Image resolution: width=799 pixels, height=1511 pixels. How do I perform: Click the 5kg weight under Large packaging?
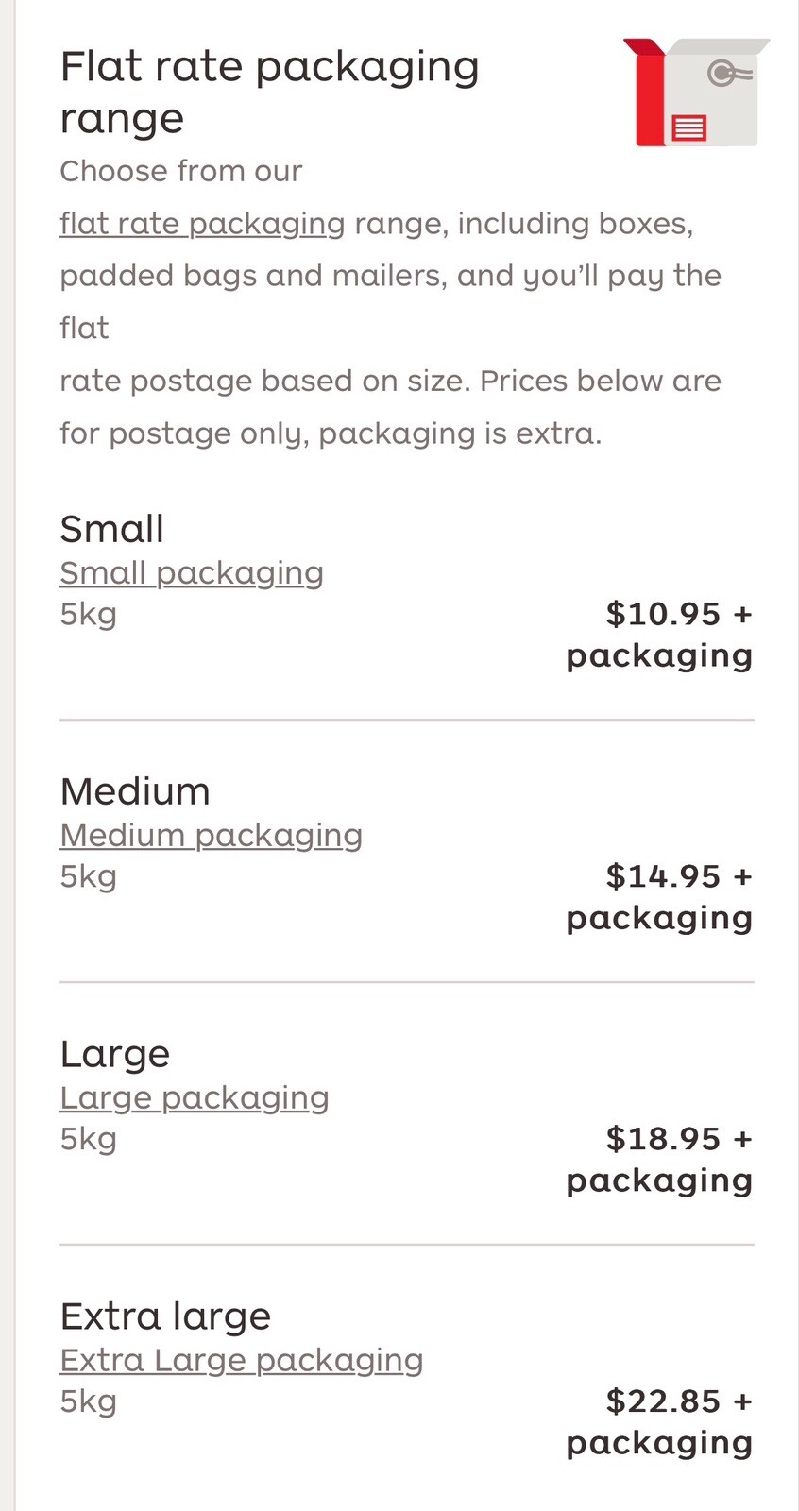tap(88, 1140)
